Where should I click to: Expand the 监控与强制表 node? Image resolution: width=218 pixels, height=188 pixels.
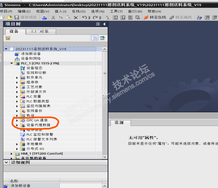[17, 106]
